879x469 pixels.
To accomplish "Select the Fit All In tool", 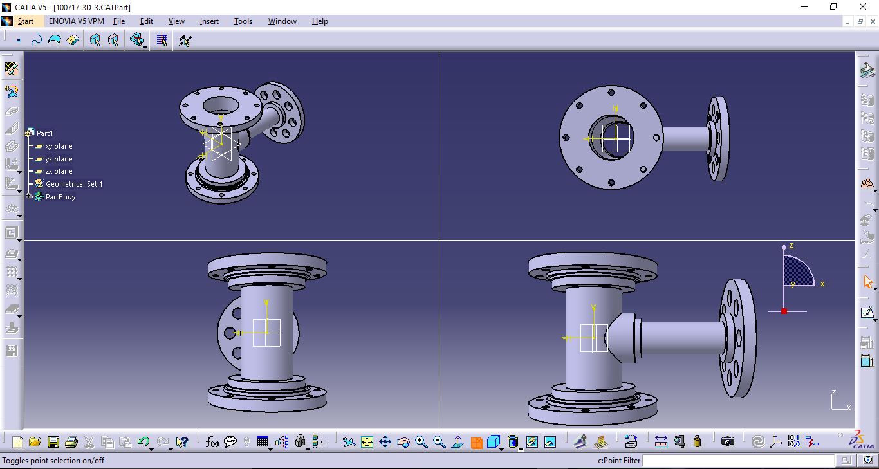I will pyautogui.click(x=367, y=442).
